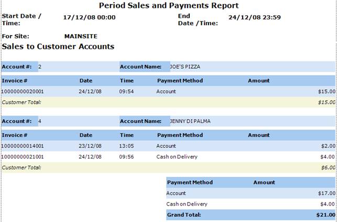Click the Sales to Customer Accounts heading
Screen dimensions: 337x222
coord(58,47)
